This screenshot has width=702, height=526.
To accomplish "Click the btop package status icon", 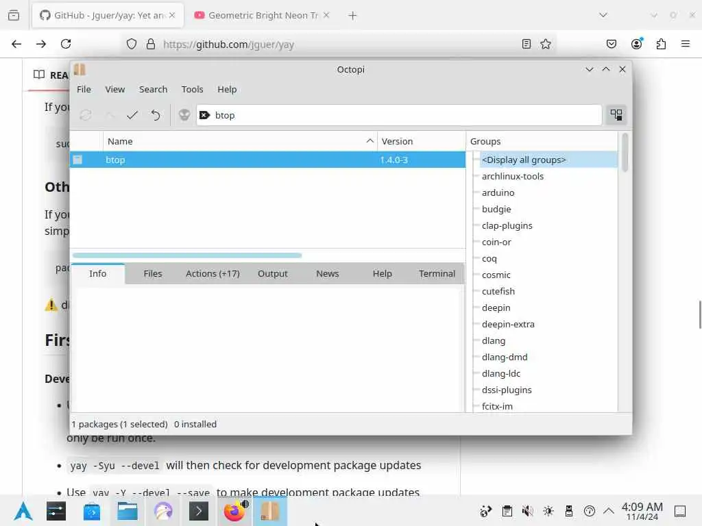I will 77,160.
